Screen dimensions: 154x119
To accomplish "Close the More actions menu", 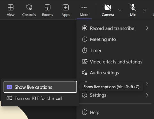I will tap(84, 11).
